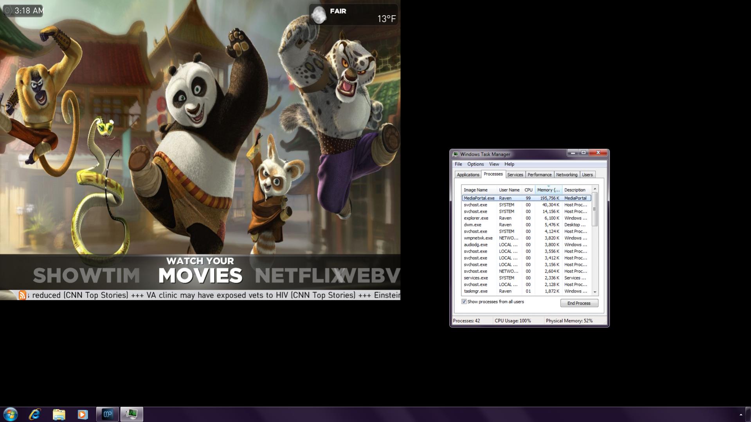The image size is (751, 422).
Task: Select svchost.exe row using 2,604 K
Action: [526, 271]
